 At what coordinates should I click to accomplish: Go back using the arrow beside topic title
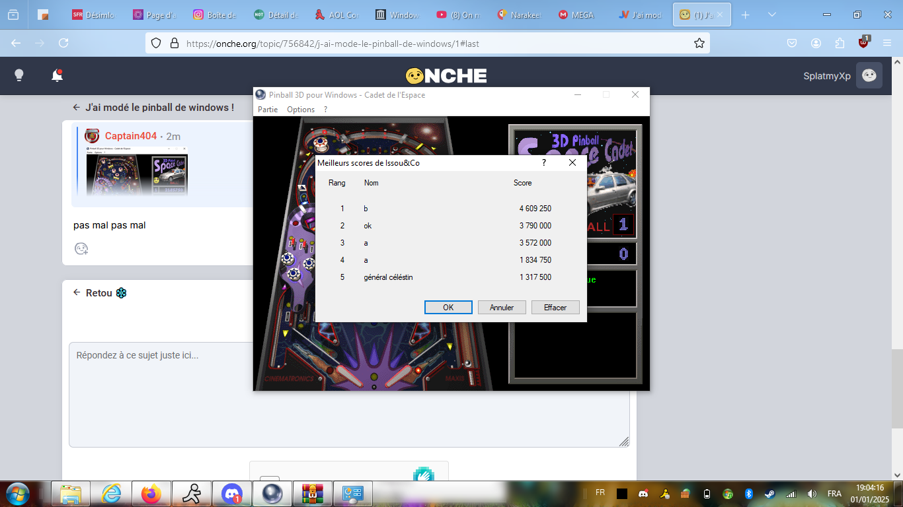pyautogui.click(x=77, y=107)
